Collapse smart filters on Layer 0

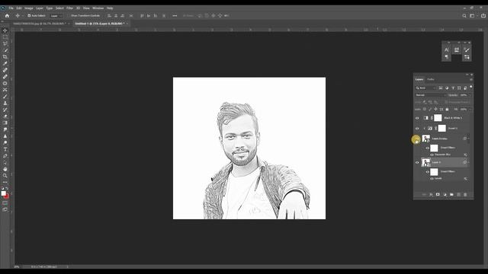[x=468, y=162]
